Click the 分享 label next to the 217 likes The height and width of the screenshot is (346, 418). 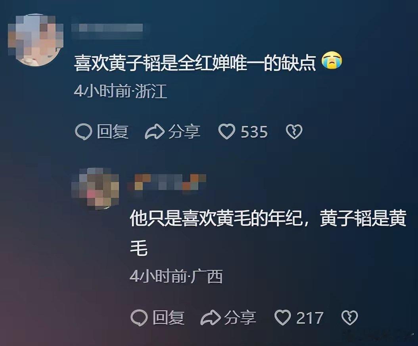tap(240, 318)
